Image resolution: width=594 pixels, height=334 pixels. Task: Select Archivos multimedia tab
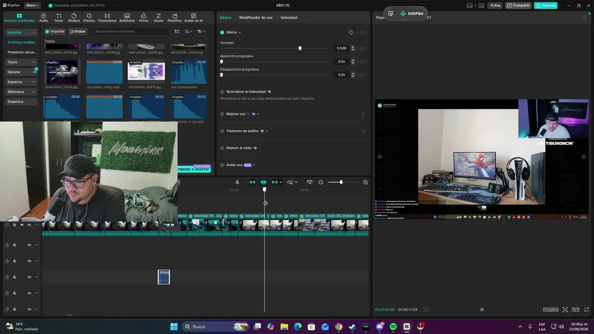[19, 18]
